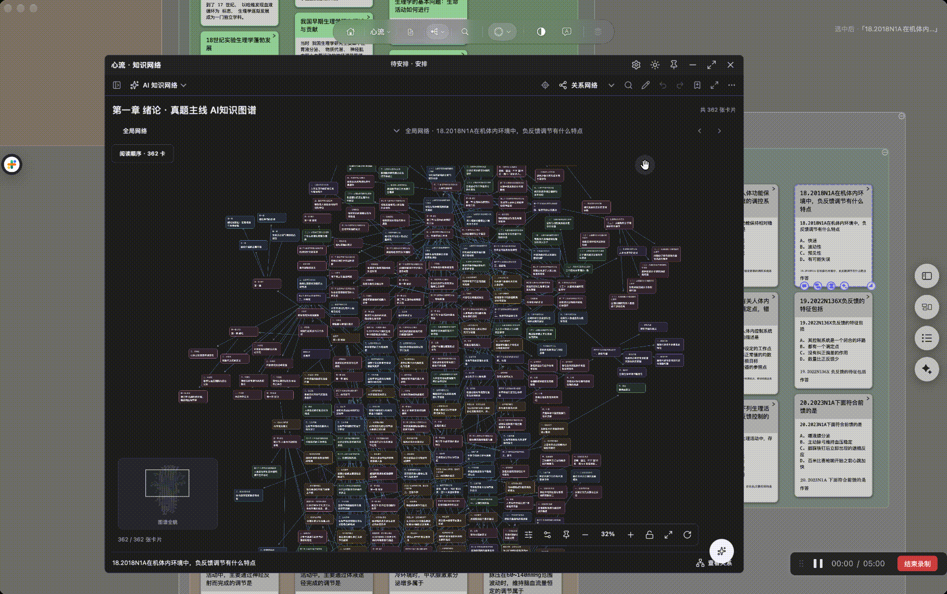Toggle the graph lock icon
This screenshot has height=594, width=947.
650,535
